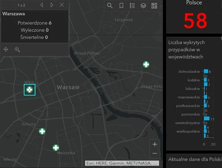The image size is (222, 168).
Task: Select the highlighted hospital marker in Wola
Action: (30, 90)
